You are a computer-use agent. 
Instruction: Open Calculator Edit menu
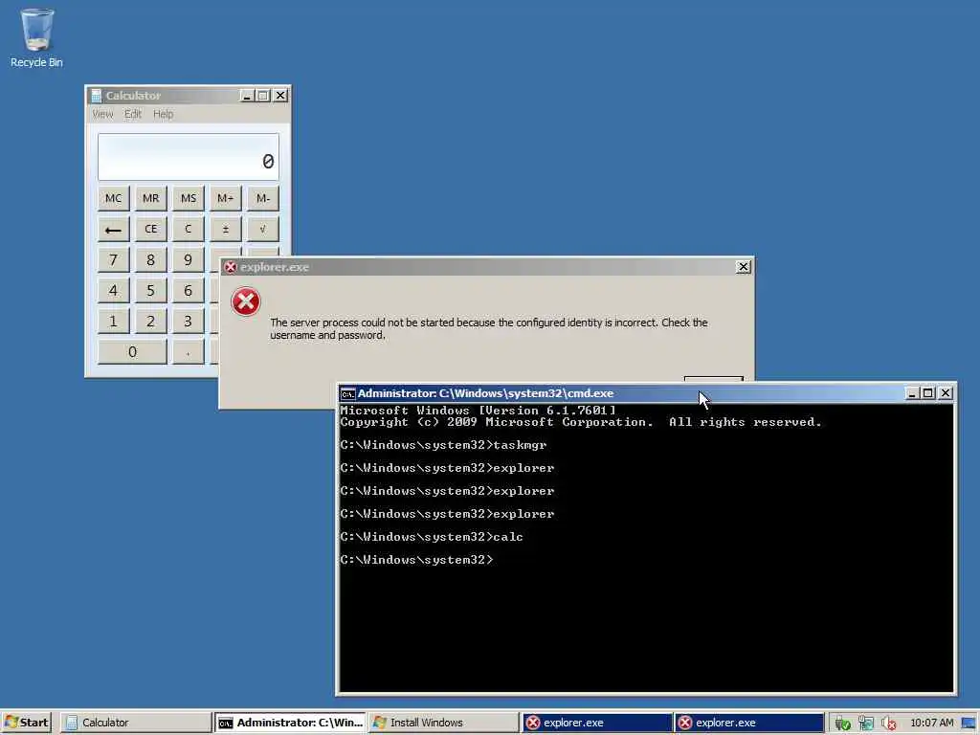pos(132,114)
